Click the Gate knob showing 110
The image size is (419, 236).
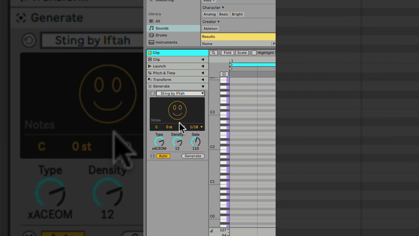195,142
